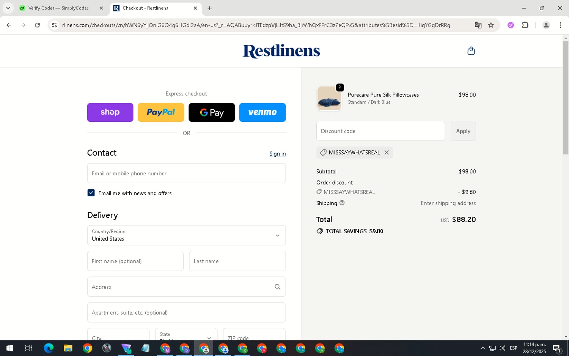This screenshot has width=569, height=356.
Task: Reload the checkout page
Action: 37,25
